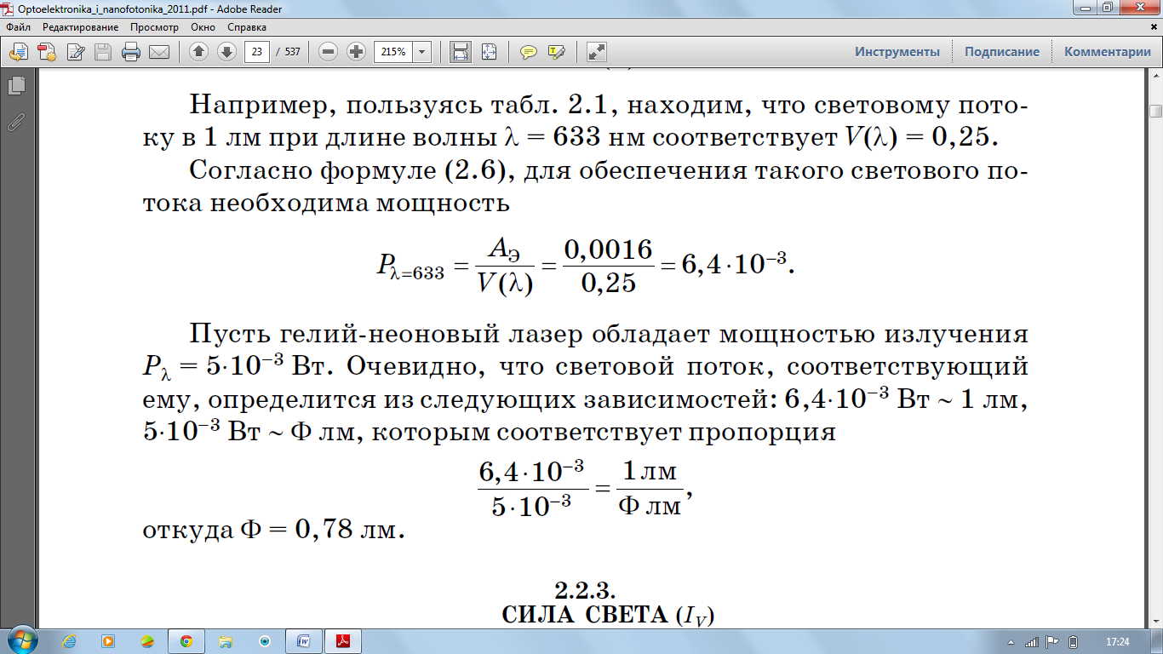Open Google Chrome from taskbar
1163x654 pixels.
coord(186,641)
